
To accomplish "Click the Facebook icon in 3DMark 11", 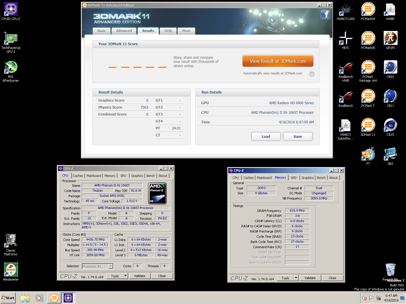I will (x=325, y=14).
